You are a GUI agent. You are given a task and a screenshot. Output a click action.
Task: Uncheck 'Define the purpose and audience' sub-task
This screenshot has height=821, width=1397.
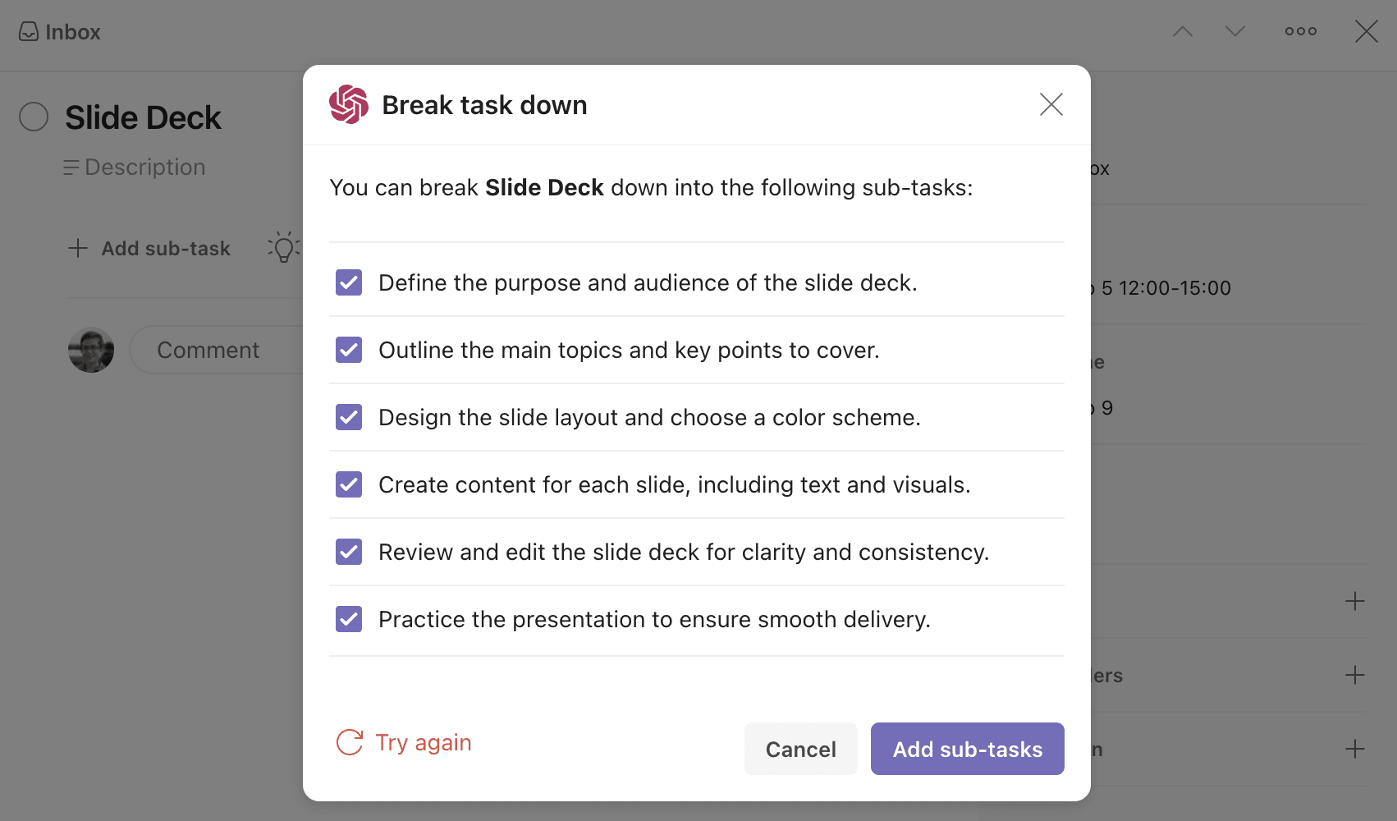pos(349,282)
